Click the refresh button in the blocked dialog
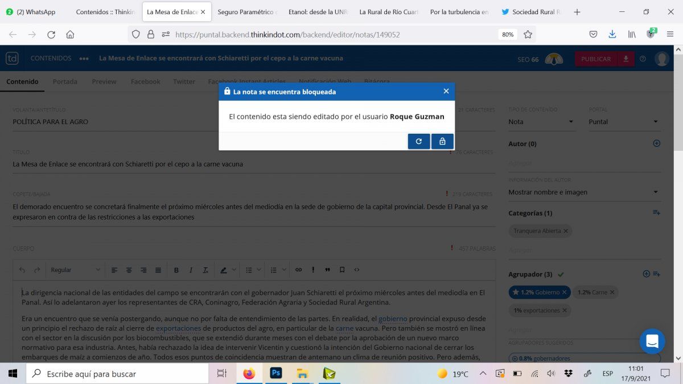This screenshot has width=683, height=384. (419, 142)
